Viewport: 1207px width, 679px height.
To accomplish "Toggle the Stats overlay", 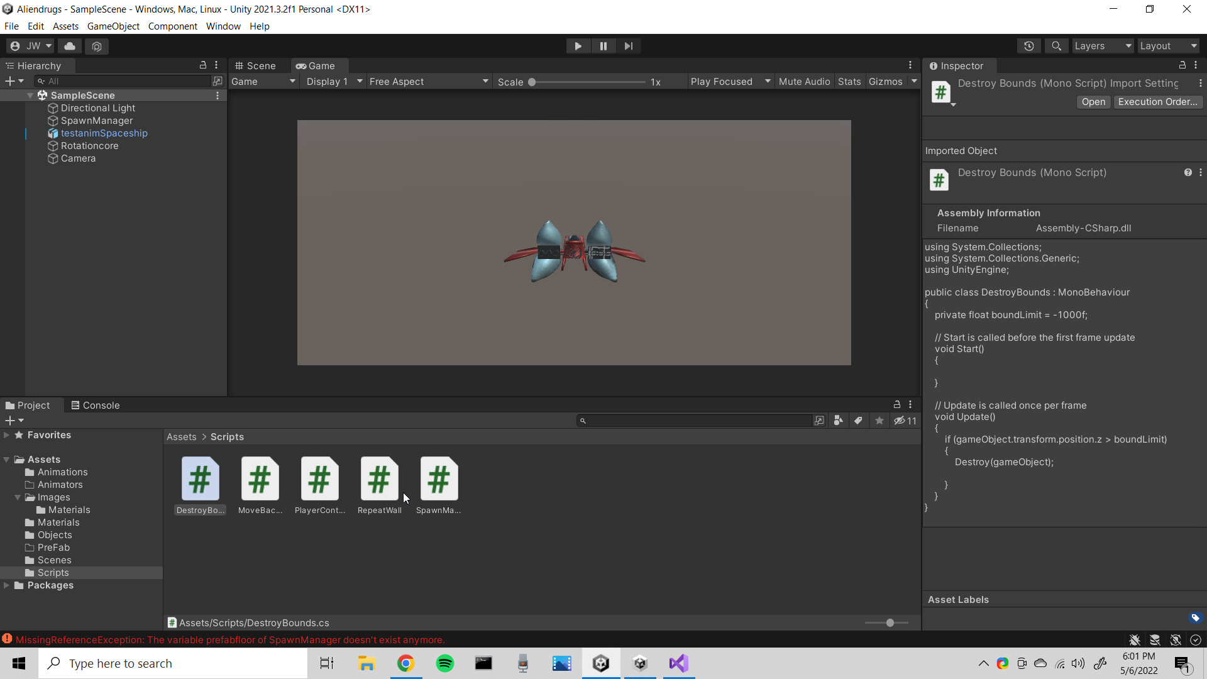I will point(849,82).
